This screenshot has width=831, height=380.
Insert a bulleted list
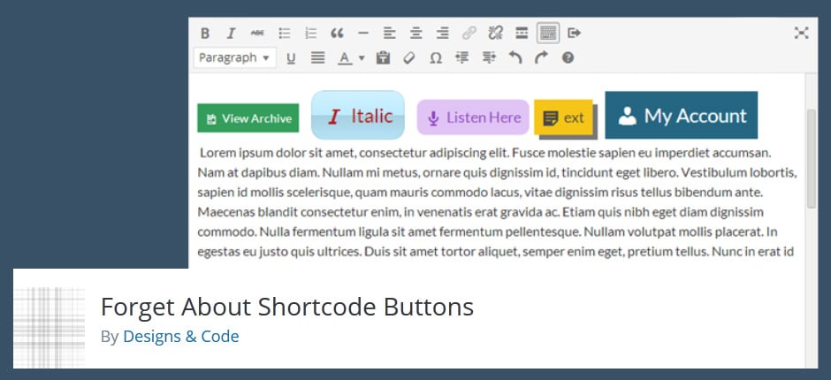[285, 34]
